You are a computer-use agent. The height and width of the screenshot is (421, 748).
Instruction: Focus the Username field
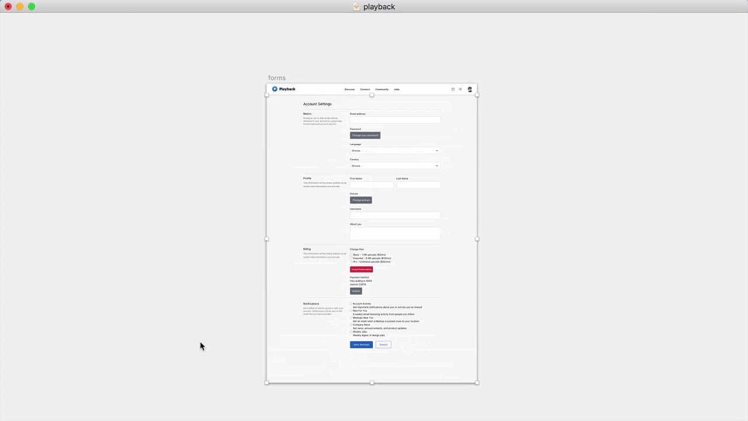pos(395,215)
